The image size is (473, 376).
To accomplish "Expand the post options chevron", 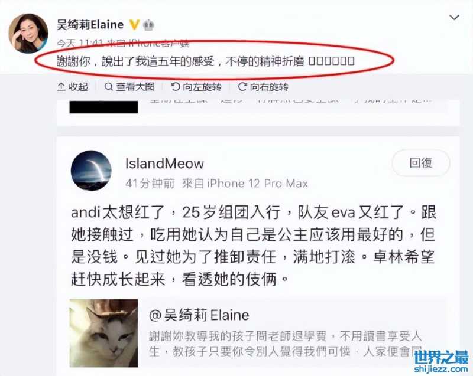I will (x=454, y=18).
